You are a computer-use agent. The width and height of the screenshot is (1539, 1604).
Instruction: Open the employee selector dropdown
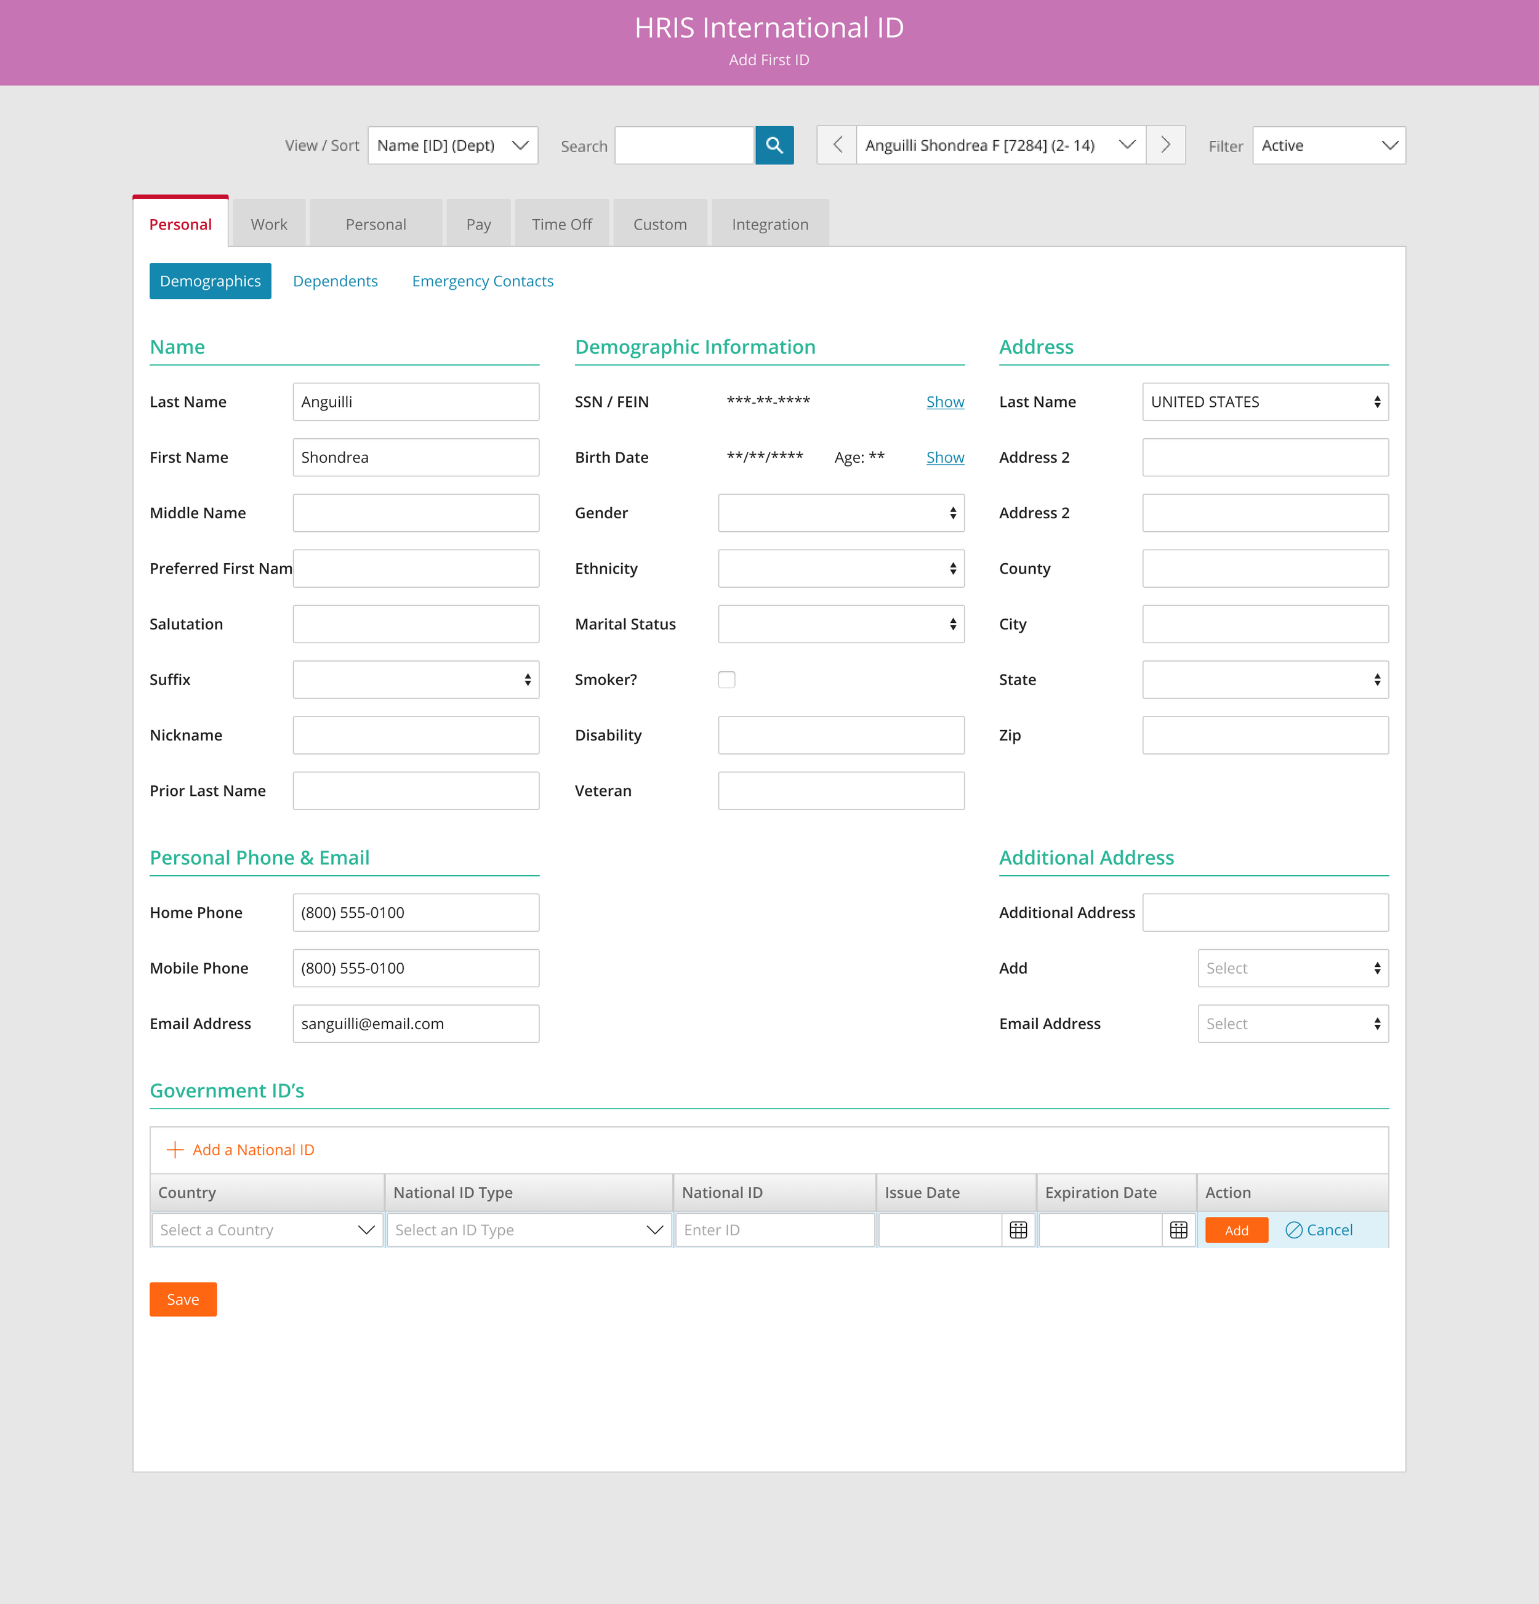click(1000, 146)
